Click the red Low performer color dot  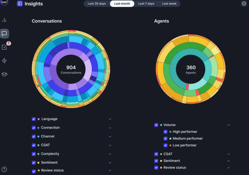pos(170,145)
